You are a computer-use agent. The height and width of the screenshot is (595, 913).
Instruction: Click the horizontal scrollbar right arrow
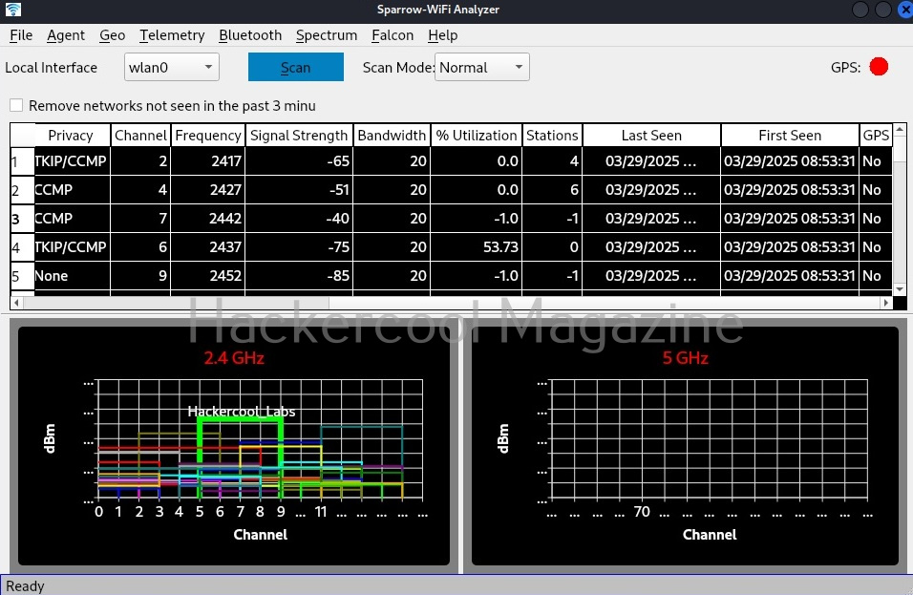coord(885,303)
